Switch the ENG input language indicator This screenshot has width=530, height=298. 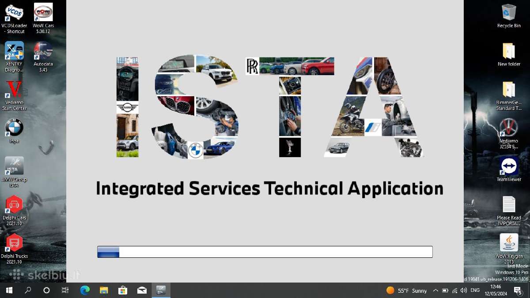tap(475, 290)
